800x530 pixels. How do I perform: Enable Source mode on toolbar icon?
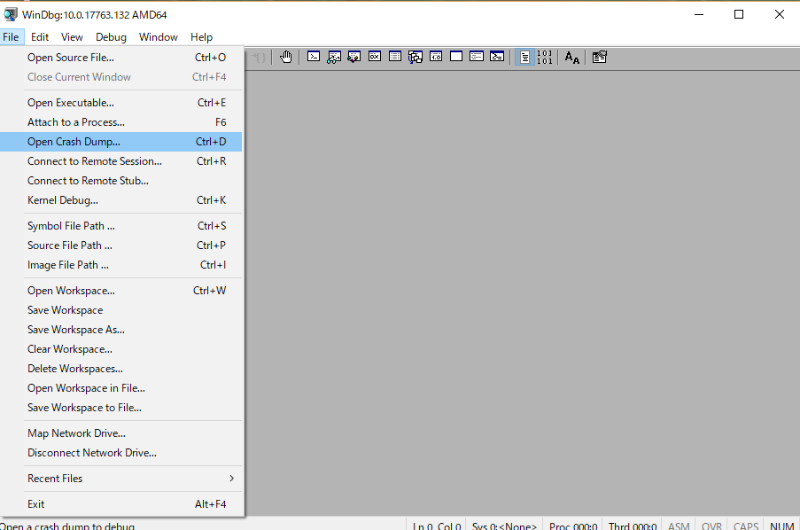[524, 58]
